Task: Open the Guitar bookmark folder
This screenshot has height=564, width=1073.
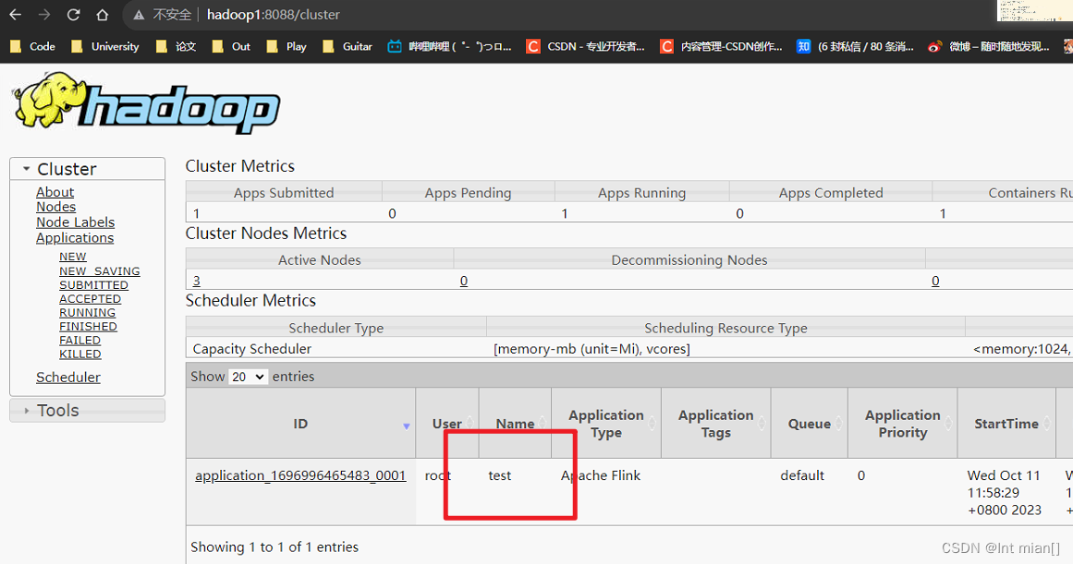Action: (348, 46)
